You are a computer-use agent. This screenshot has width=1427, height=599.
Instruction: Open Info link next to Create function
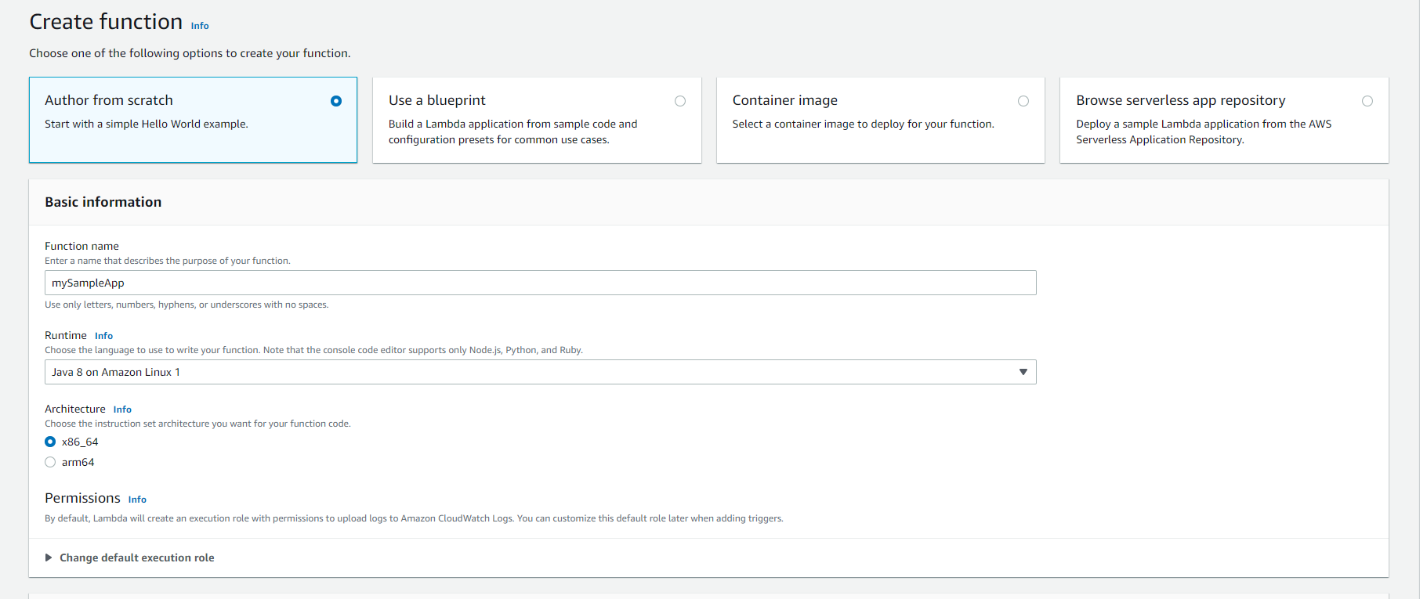click(200, 26)
